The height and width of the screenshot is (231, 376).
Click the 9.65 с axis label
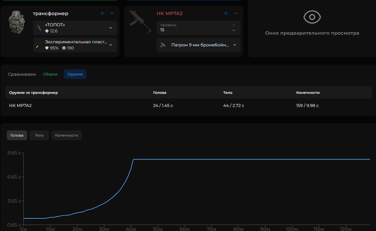[x=14, y=153]
